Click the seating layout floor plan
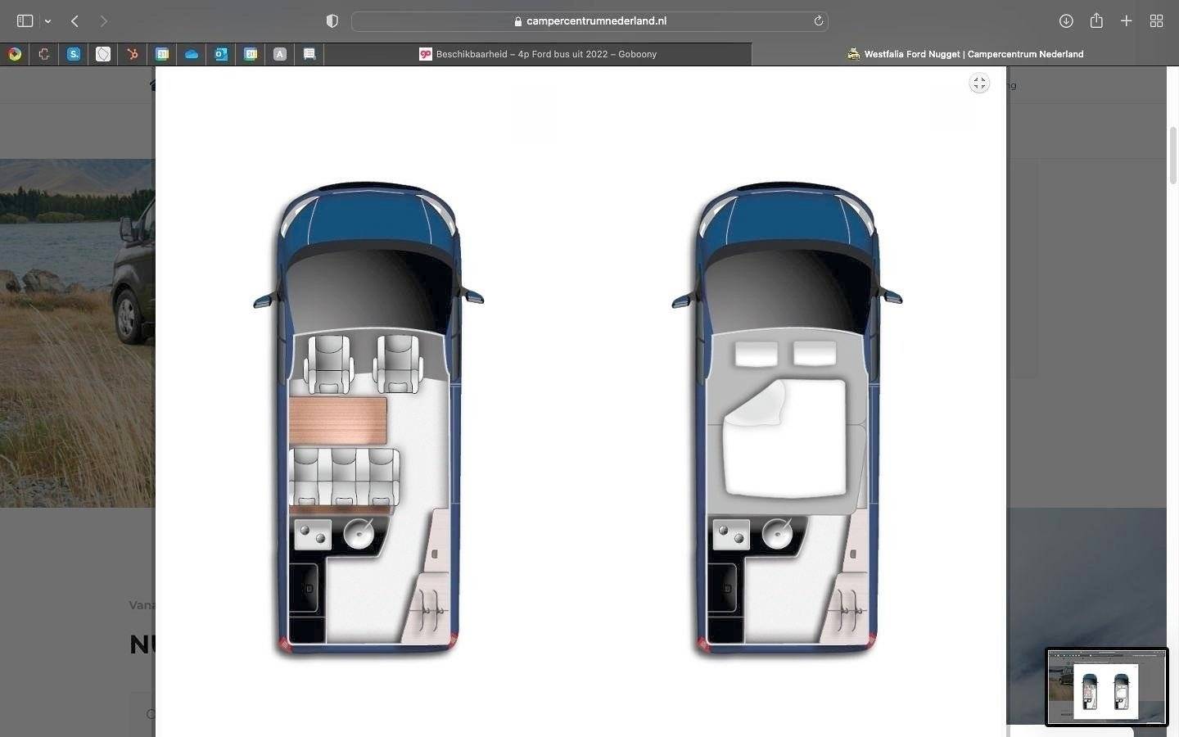The image size is (1179, 737). tap(368, 420)
